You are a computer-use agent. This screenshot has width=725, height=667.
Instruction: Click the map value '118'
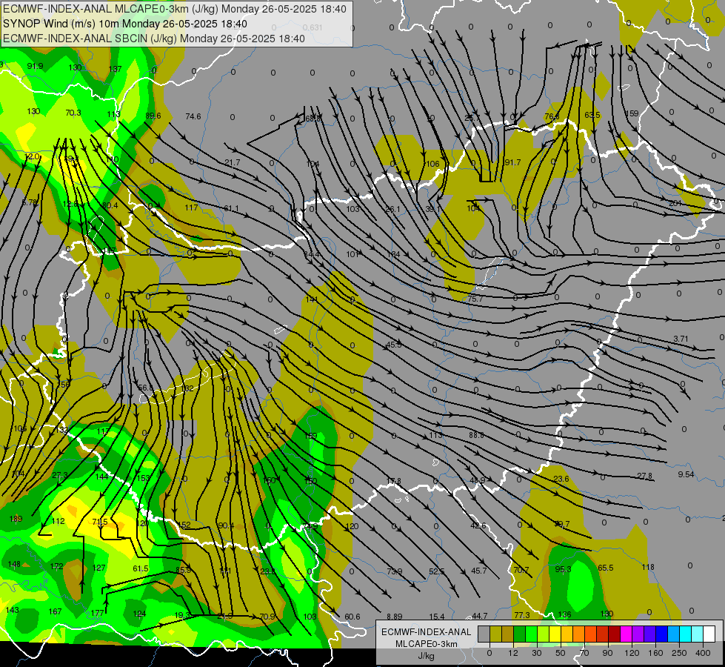click(x=648, y=567)
